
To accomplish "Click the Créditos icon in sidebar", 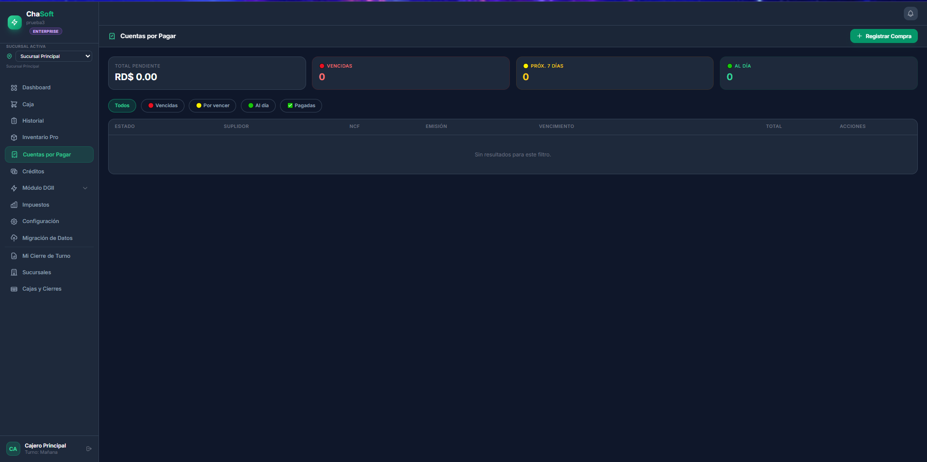I will point(14,171).
